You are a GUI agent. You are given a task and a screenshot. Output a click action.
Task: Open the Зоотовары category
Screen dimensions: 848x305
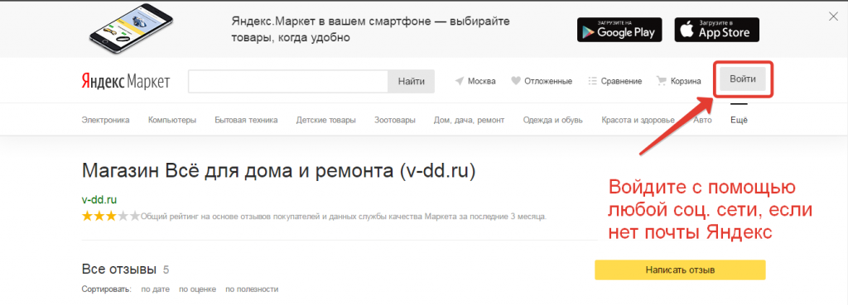[x=395, y=120]
